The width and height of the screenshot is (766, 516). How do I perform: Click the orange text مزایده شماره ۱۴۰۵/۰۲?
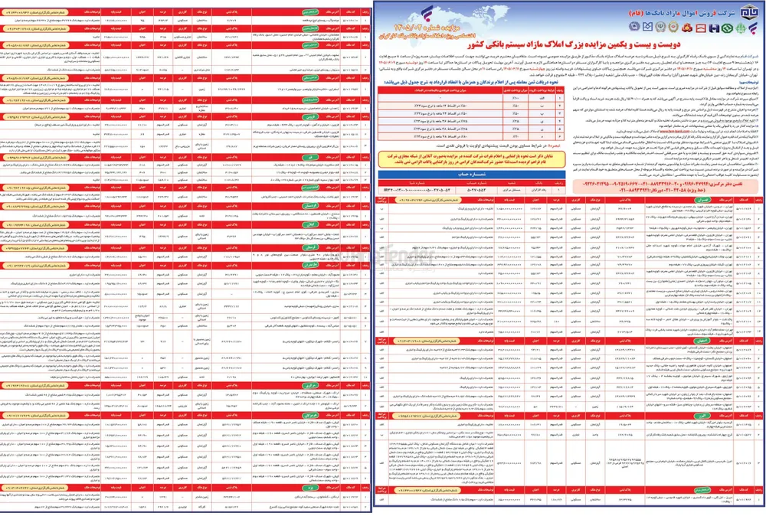click(x=427, y=28)
